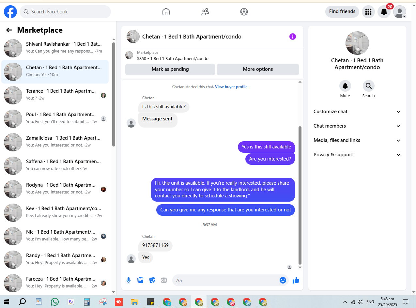Screen dimensions: 416x308
Task: Send a thumbs-up like
Action: click(x=296, y=280)
